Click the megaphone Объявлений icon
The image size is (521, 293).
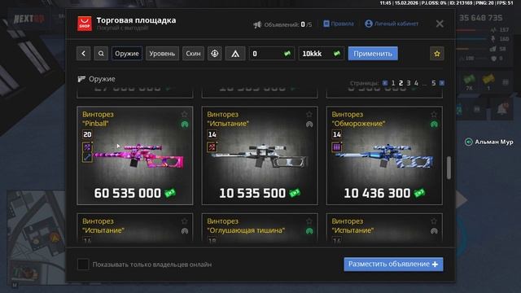257,24
